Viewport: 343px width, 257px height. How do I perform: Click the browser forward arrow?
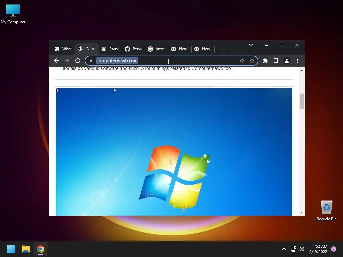click(67, 61)
